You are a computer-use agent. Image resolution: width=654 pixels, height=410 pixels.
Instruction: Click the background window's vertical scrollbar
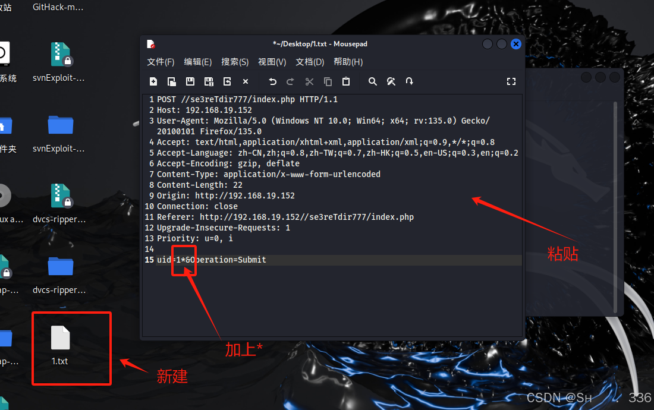615,207
